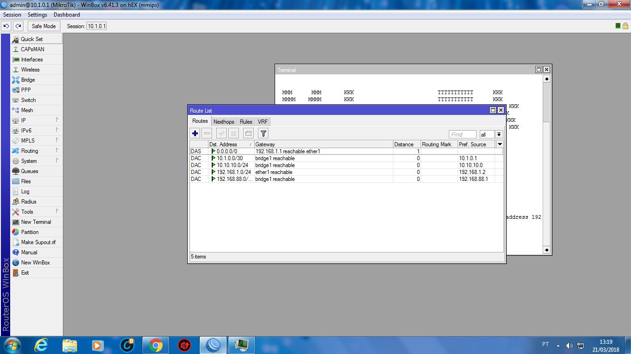Select the 10.1.0.0/30 route row
631x354 pixels.
346,158
